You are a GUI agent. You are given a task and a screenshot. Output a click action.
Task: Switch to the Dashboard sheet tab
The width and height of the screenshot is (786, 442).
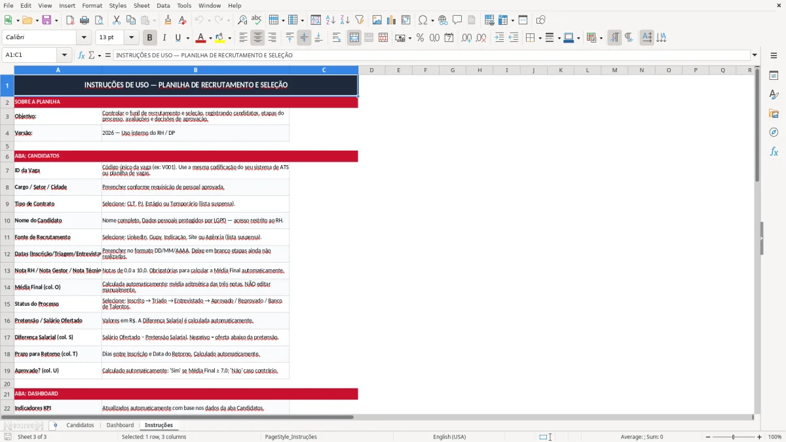point(120,425)
